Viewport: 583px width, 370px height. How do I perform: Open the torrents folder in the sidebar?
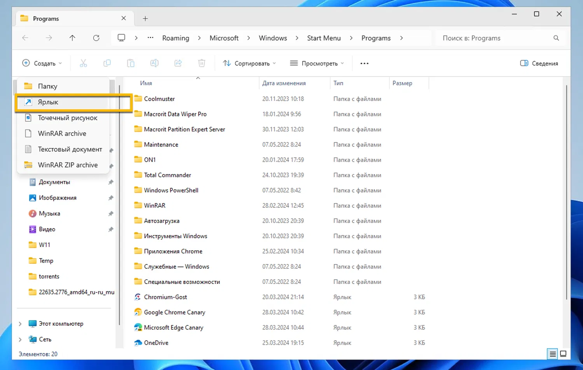coord(49,277)
